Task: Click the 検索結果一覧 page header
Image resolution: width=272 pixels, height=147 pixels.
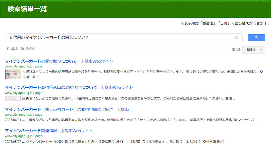Action: coord(27,9)
